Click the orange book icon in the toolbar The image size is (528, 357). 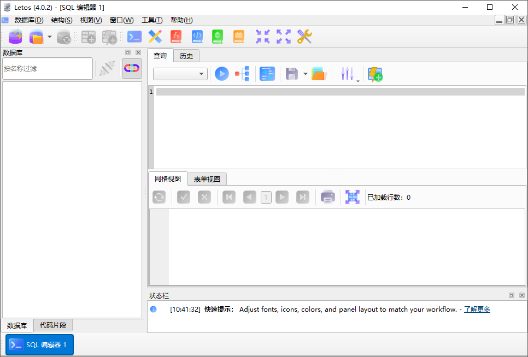pyautogui.click(x=239, y=37)
